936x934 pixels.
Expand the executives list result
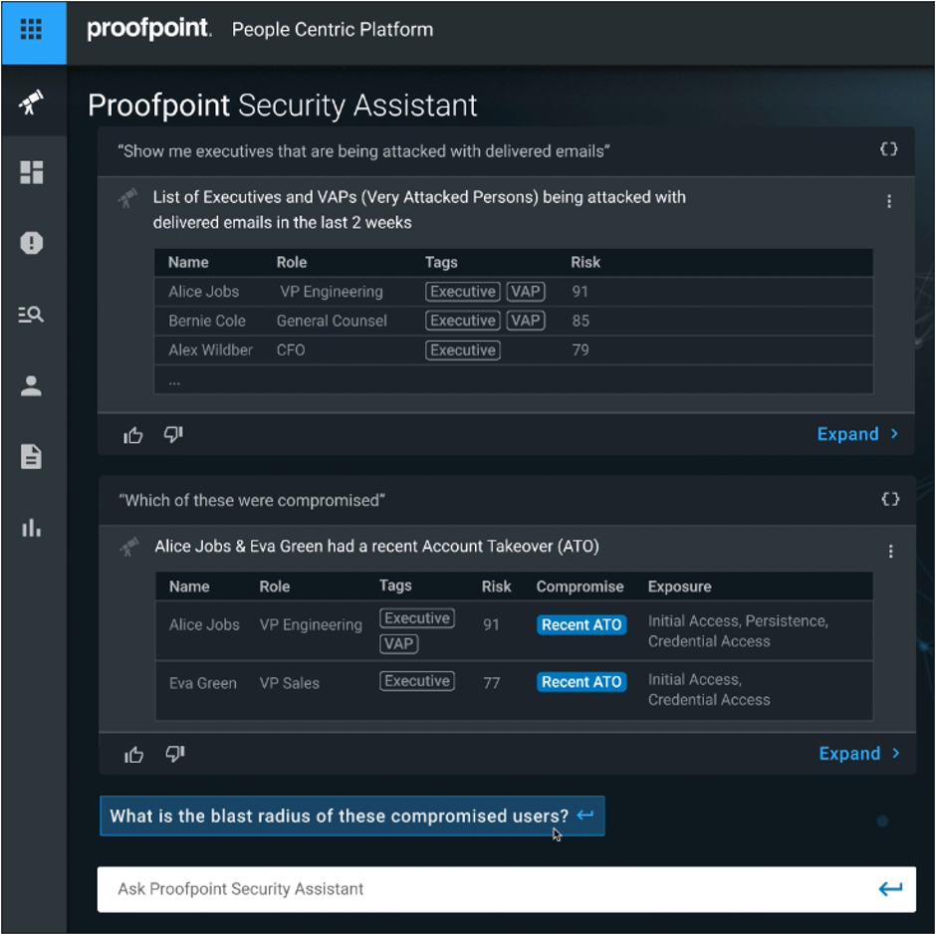click(x=857, y=434)
